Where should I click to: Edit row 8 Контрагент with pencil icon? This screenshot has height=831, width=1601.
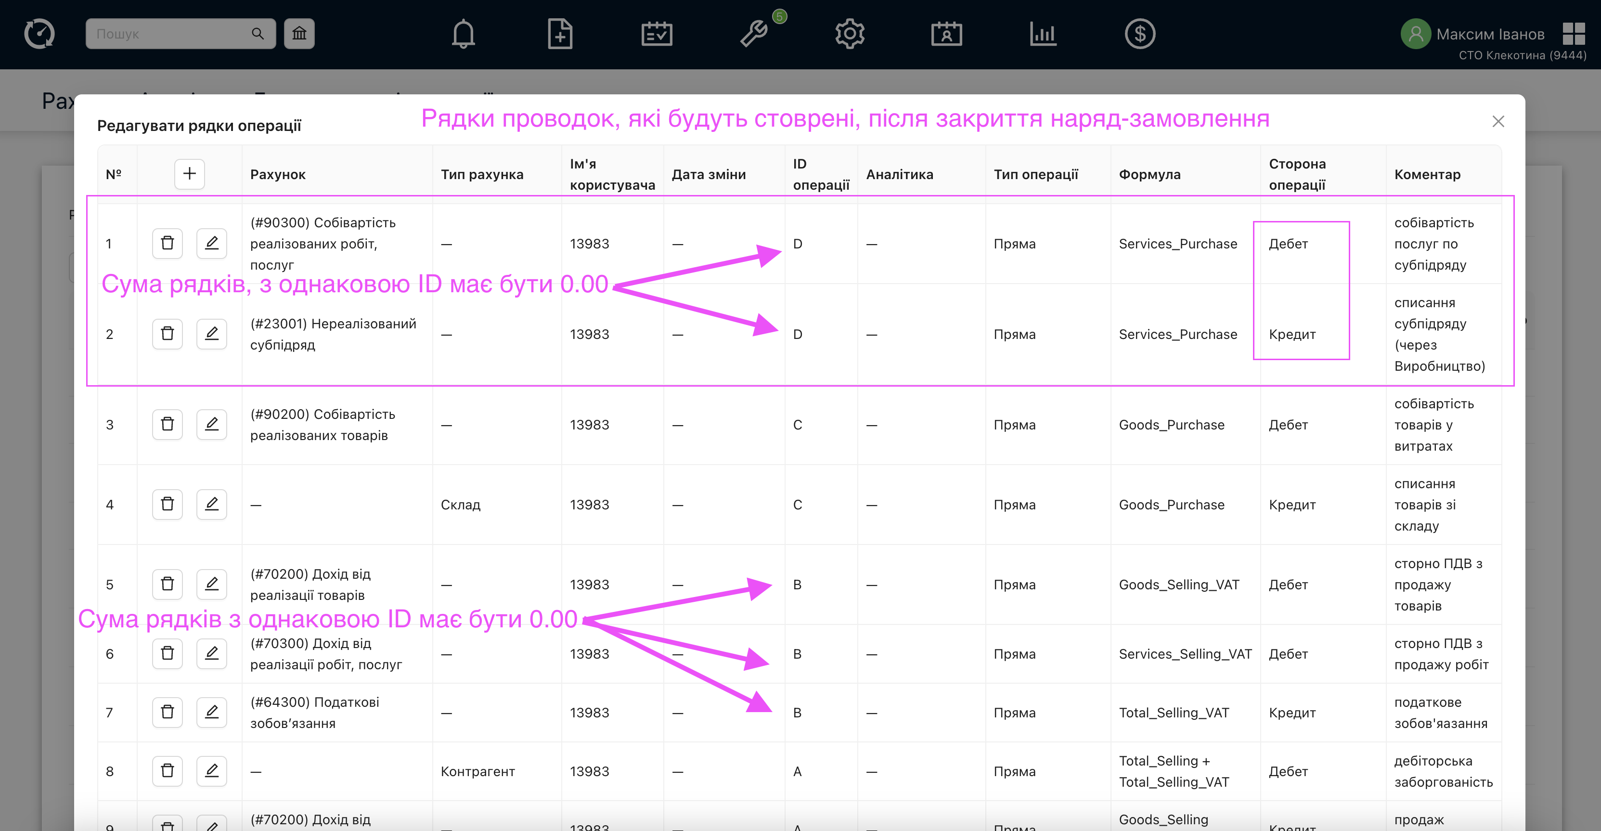pos(211,771)
